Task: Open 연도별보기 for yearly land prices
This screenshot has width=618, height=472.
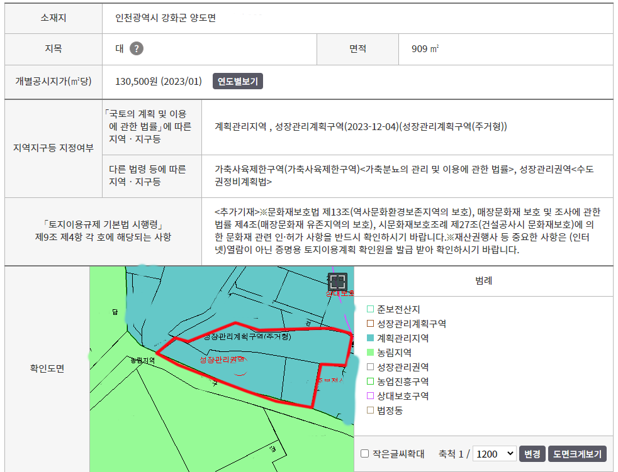Action: 237,81
